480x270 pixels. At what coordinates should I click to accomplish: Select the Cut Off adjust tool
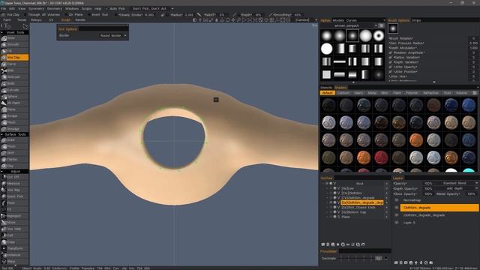(15, 177)
